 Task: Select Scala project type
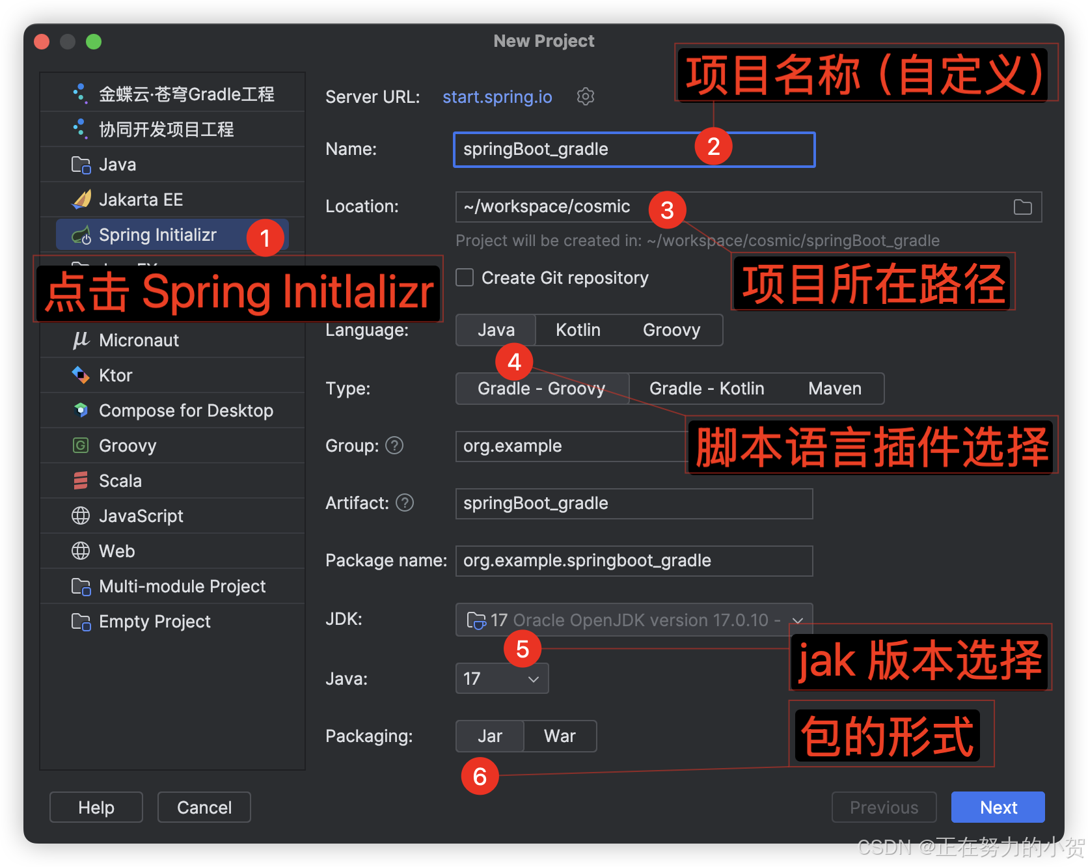pos(172,480)
